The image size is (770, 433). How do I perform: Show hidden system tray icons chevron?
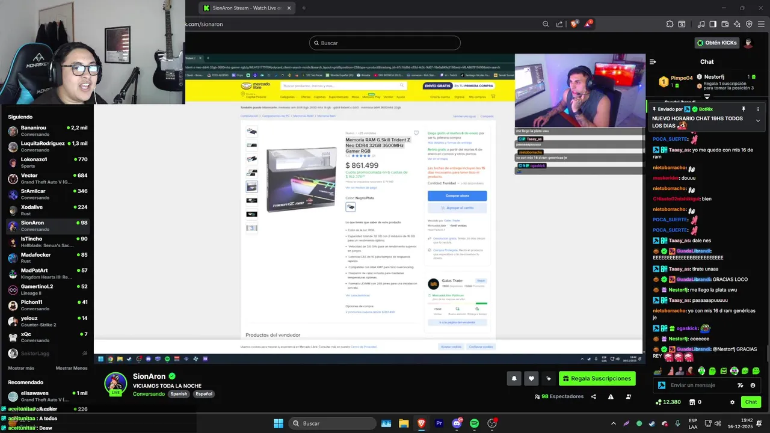[x=614, y=423]
